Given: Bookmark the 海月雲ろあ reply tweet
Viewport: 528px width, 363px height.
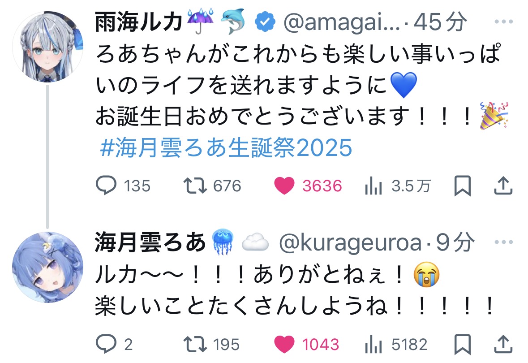Looking at the screenshot, I should pyautogui.click(x=462, y=344).
